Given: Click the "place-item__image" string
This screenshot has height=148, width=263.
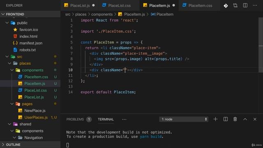Looking at the screenshot, I should [144, 53].
